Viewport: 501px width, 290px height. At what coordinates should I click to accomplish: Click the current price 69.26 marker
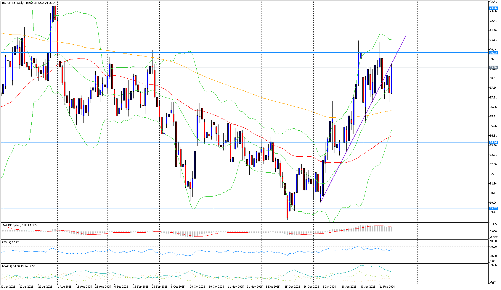tap(493, 67)
